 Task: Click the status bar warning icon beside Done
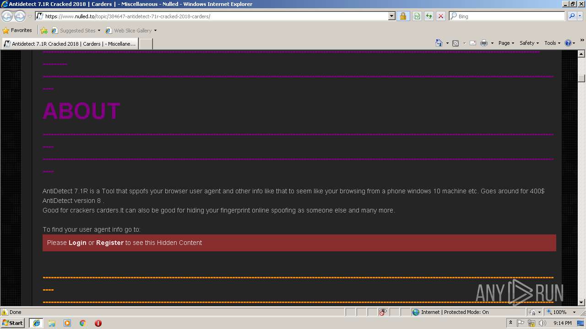pos(5,312)
